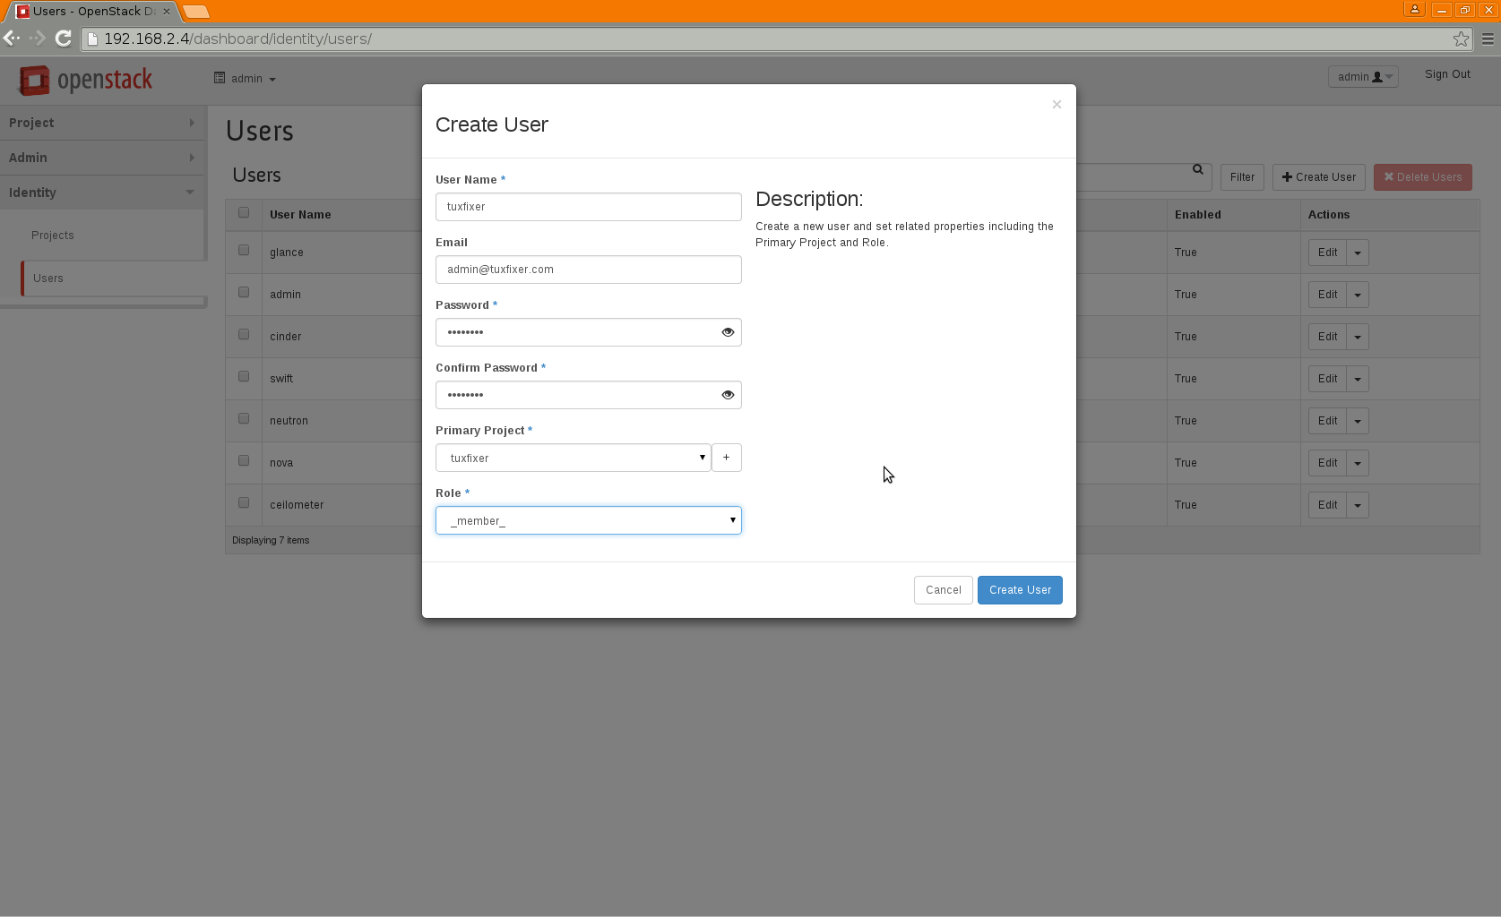Reveal Confirm Password using eye icon
This screenshot has height=917, width=1501.
728,395
